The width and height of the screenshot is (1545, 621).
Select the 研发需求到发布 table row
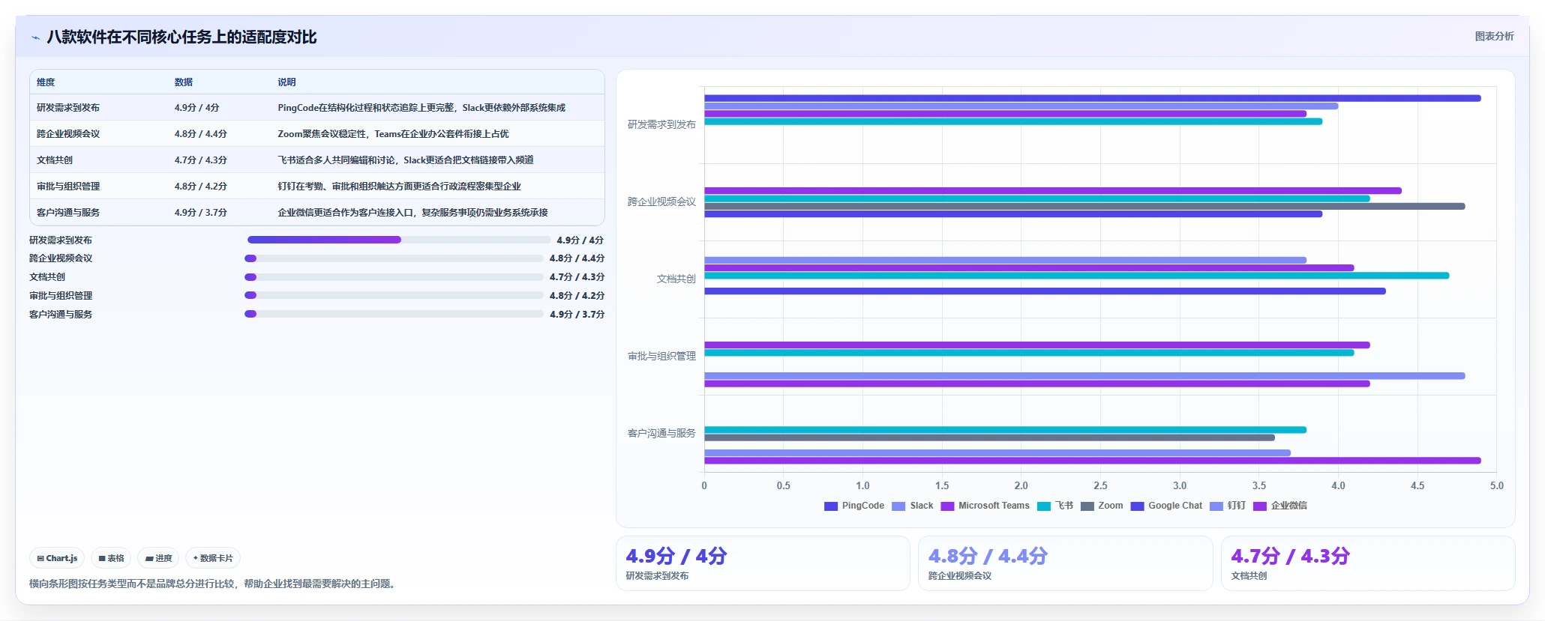coord(317,108)
